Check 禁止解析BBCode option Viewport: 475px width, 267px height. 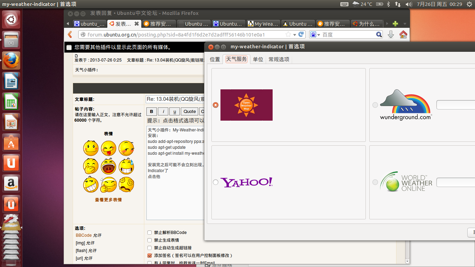[x=150, y=233]
